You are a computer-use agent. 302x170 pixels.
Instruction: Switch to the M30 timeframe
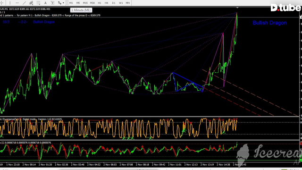[x=92, y=3]
